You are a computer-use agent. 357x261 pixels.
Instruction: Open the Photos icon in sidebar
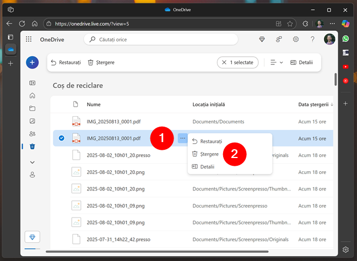point(32,121)
